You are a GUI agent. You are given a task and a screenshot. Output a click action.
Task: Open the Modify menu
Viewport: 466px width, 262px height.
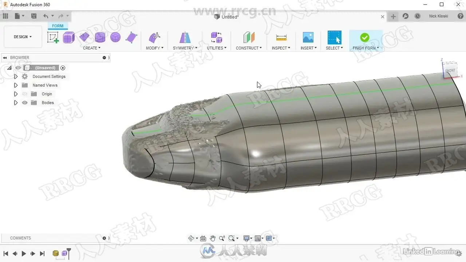[155, 48]
